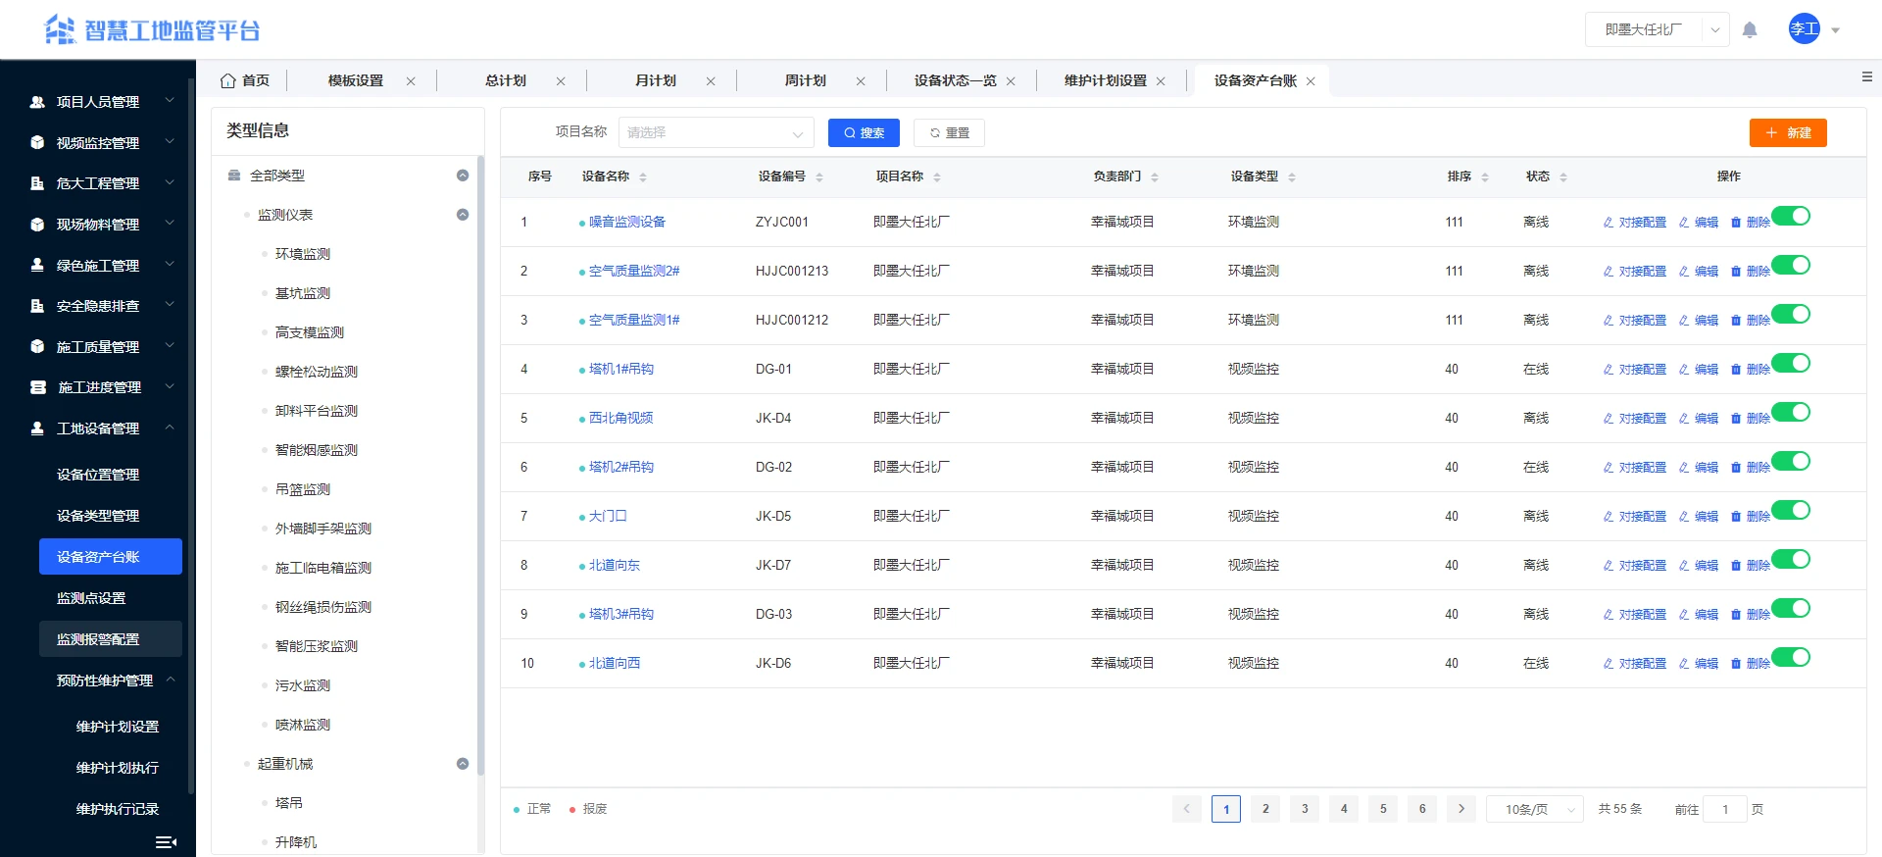Close the 模板设置 tab
The image size is (1882, 857).
pos(411,81)
